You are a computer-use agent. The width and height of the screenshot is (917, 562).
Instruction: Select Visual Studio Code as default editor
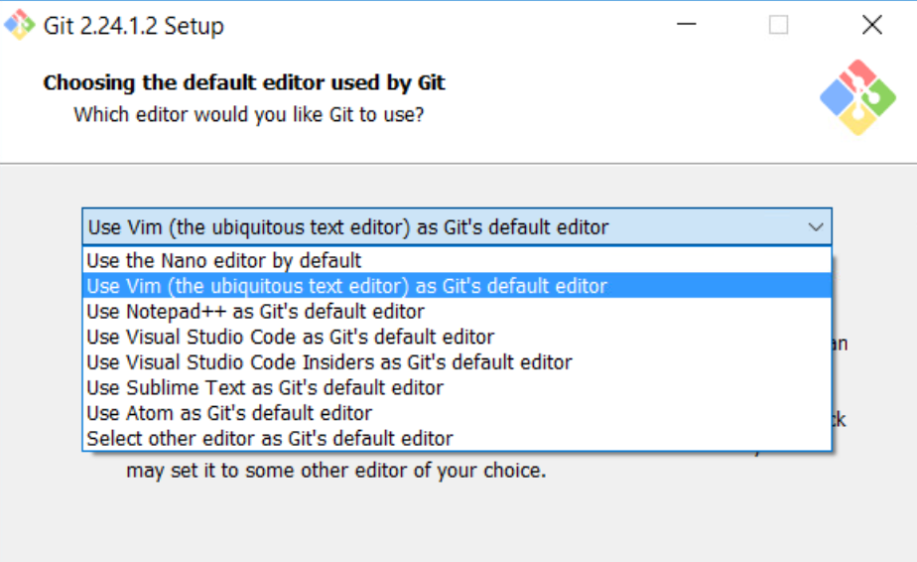(290, 337)
